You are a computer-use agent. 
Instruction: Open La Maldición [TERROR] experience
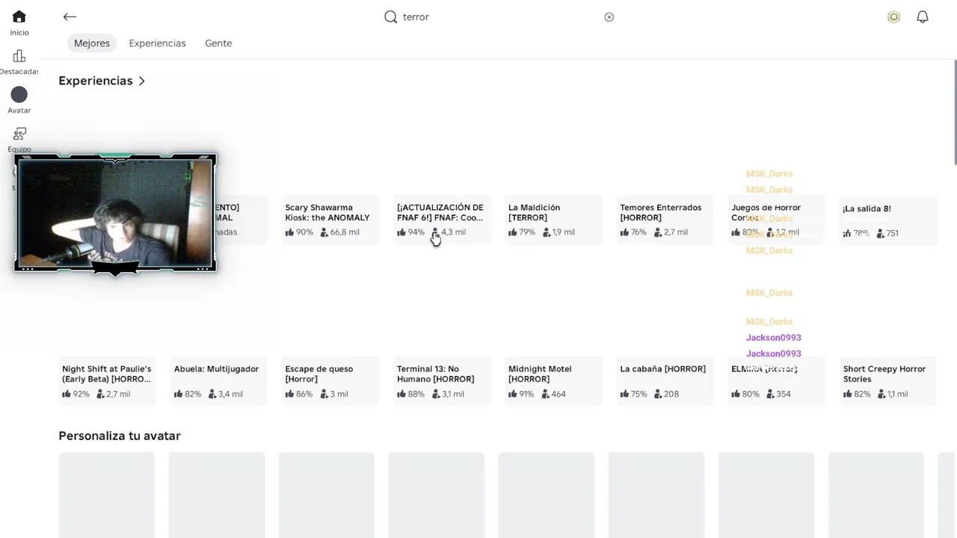[534, 213]
